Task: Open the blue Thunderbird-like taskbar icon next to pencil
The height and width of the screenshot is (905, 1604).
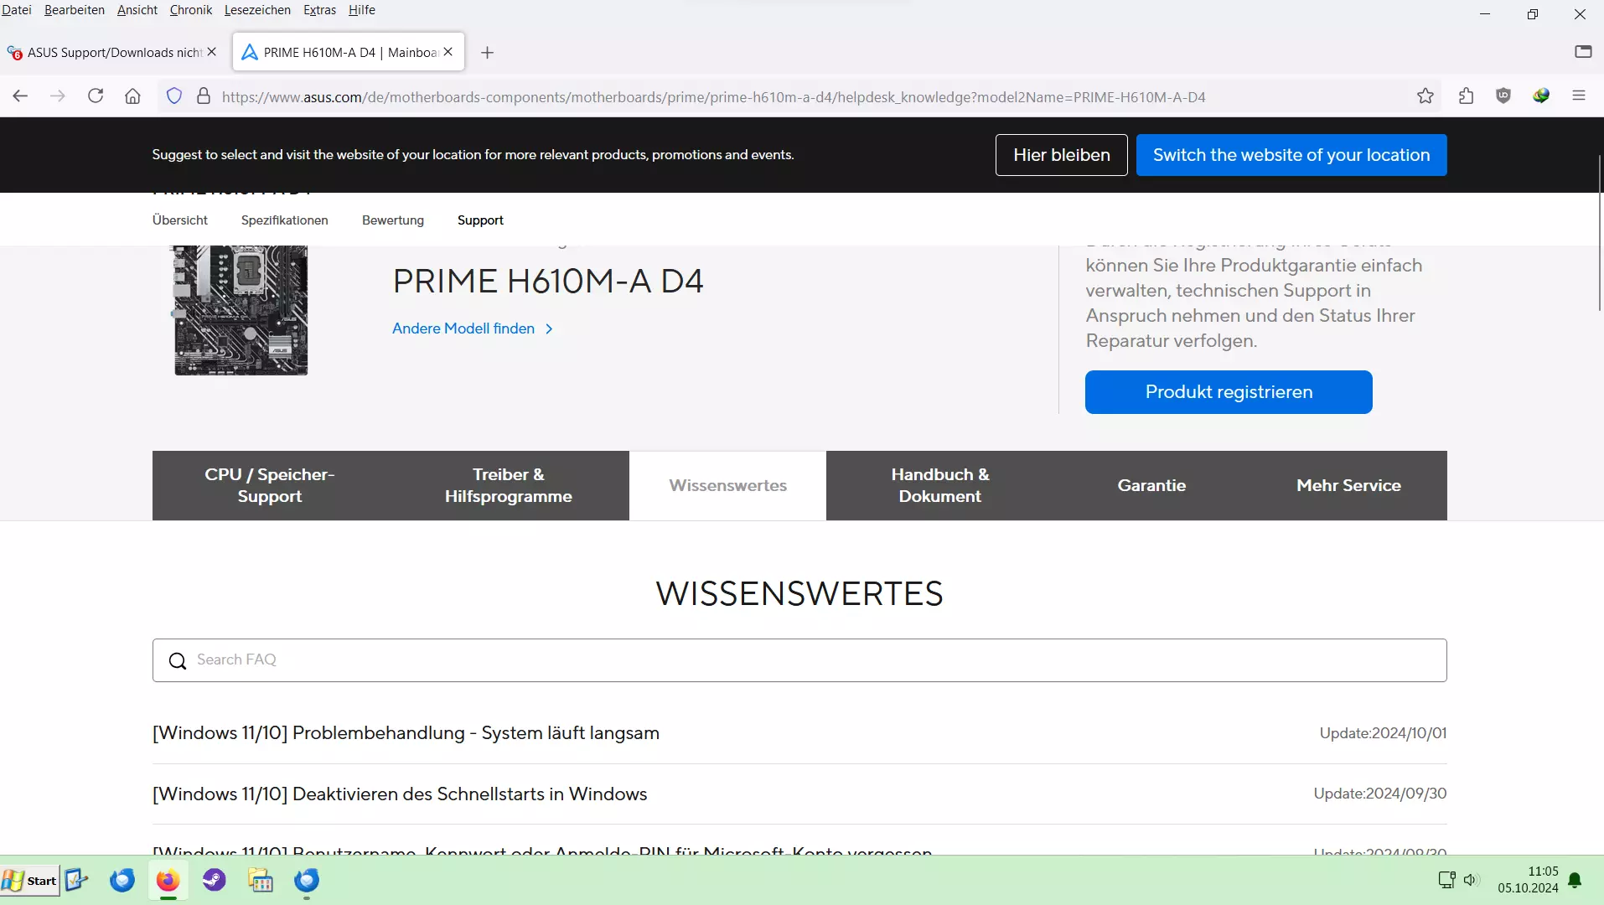Action: click(122, 880)
